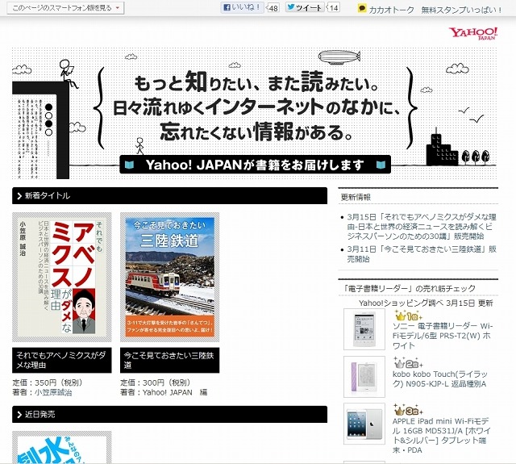
Task: Open the iPad mini product thumbnail
Action: 364,424
